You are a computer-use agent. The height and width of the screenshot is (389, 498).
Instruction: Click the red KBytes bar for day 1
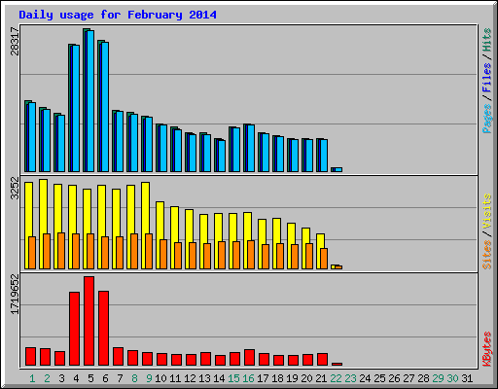[x=31, y=356]
